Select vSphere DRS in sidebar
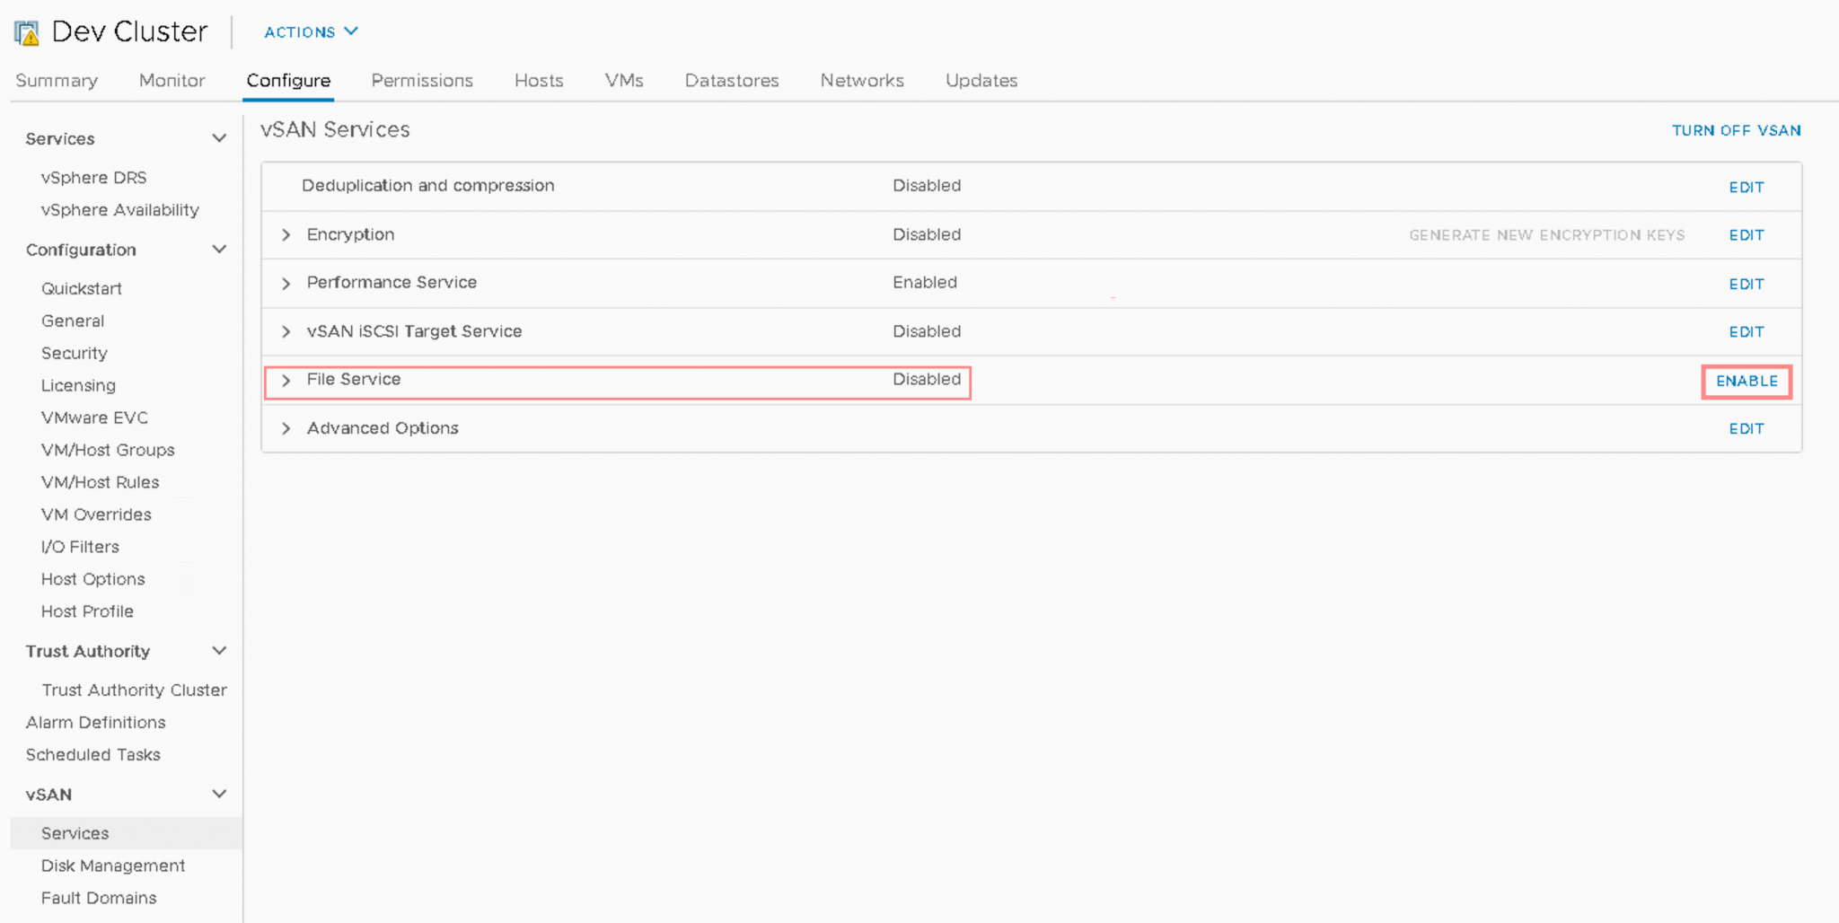Image resolution: width=1839 pixels, height=923 pixels. click(x=93, y=178)
